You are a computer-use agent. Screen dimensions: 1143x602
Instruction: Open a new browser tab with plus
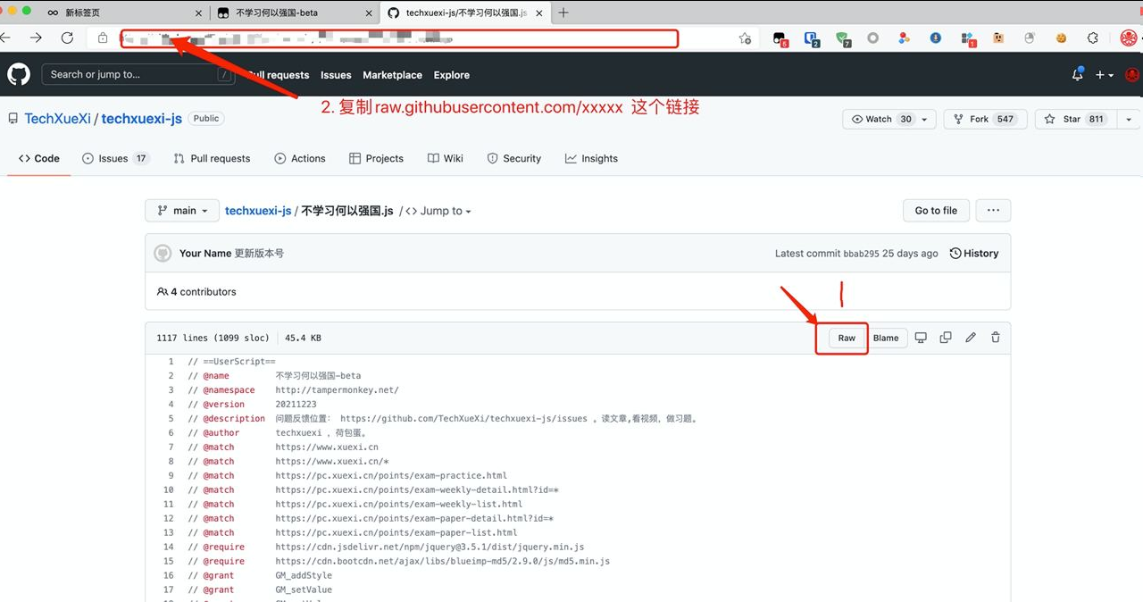pos(563,13)
